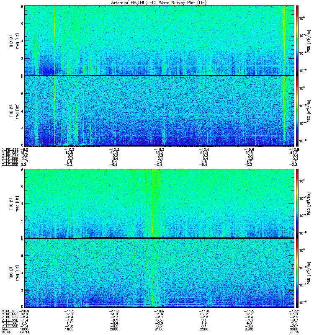The height and width of the screenshot is (335, 314).
Task: Click the 'PSD [nT²/Hz]' label of THB B⊥ color bar
Action: [x=309, y=41]
